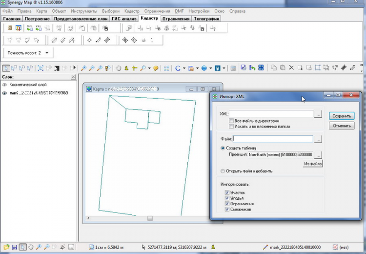Screen dimensions: 366x254
Task: Open the Ограничения menu
Action: click(x=157, y=11)
